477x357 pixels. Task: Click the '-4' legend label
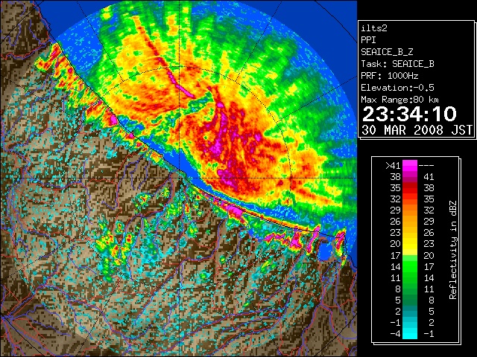(x=395, y=333)
